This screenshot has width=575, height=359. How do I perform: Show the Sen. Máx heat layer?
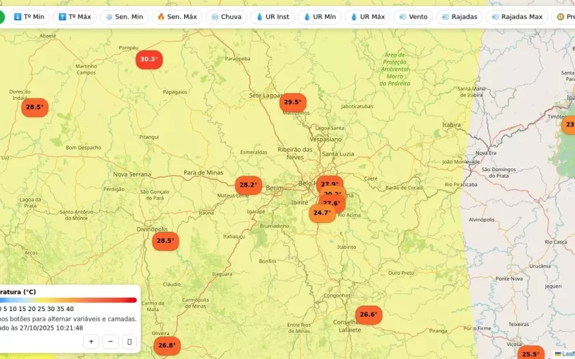pyautogui.click(x=177, y=16)
